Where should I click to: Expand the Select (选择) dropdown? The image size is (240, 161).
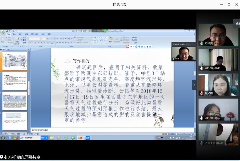coord(136,43)
